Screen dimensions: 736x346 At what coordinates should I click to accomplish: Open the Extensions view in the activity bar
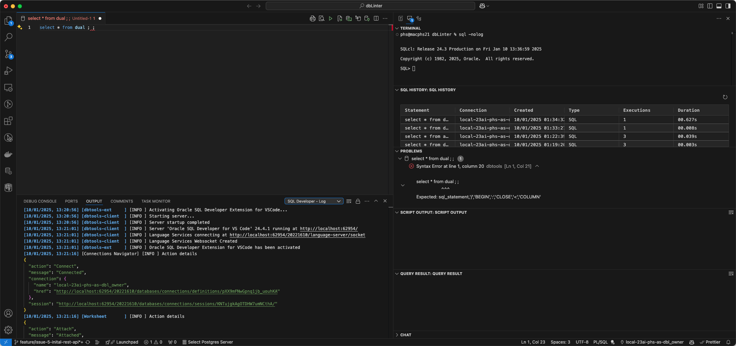point(8,121)
